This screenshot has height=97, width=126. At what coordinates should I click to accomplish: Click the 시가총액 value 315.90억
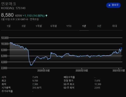pyautogui.click(x=37, y=88)
